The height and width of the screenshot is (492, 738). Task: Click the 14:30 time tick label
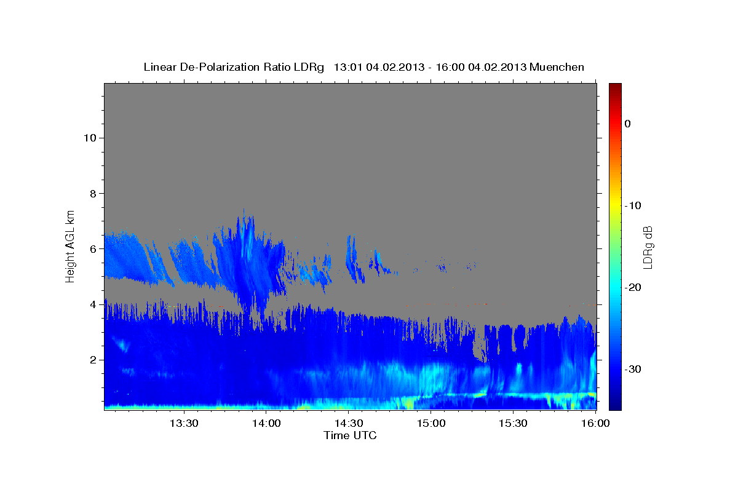348,423
